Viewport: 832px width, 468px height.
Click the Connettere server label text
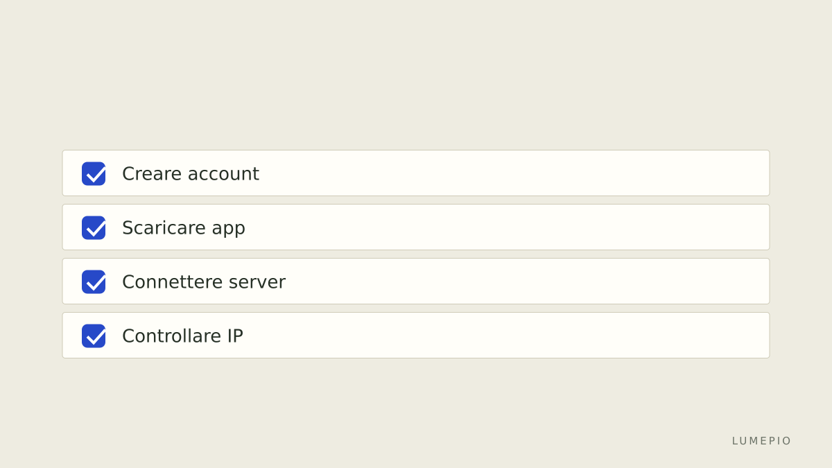pos(204,281)
